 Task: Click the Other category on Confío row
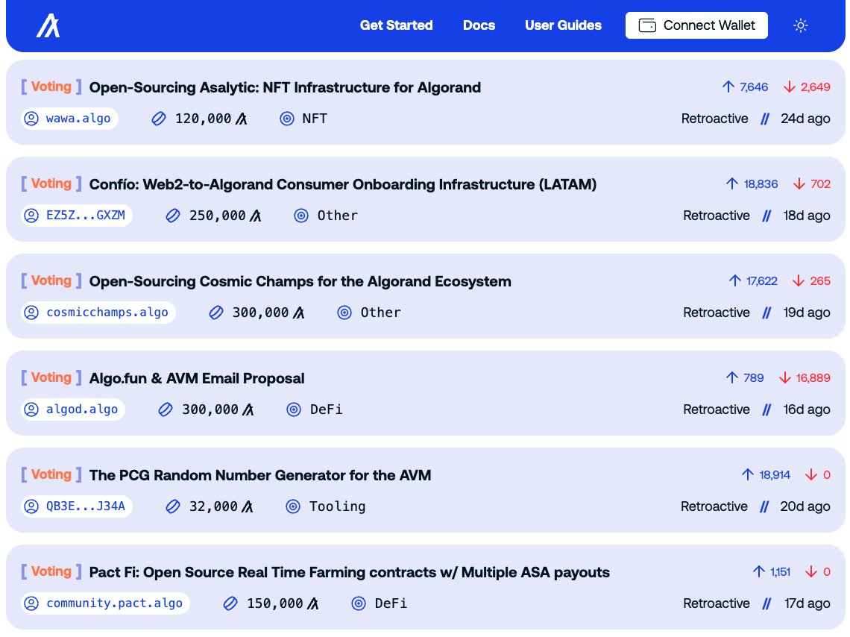click(338, 216)
